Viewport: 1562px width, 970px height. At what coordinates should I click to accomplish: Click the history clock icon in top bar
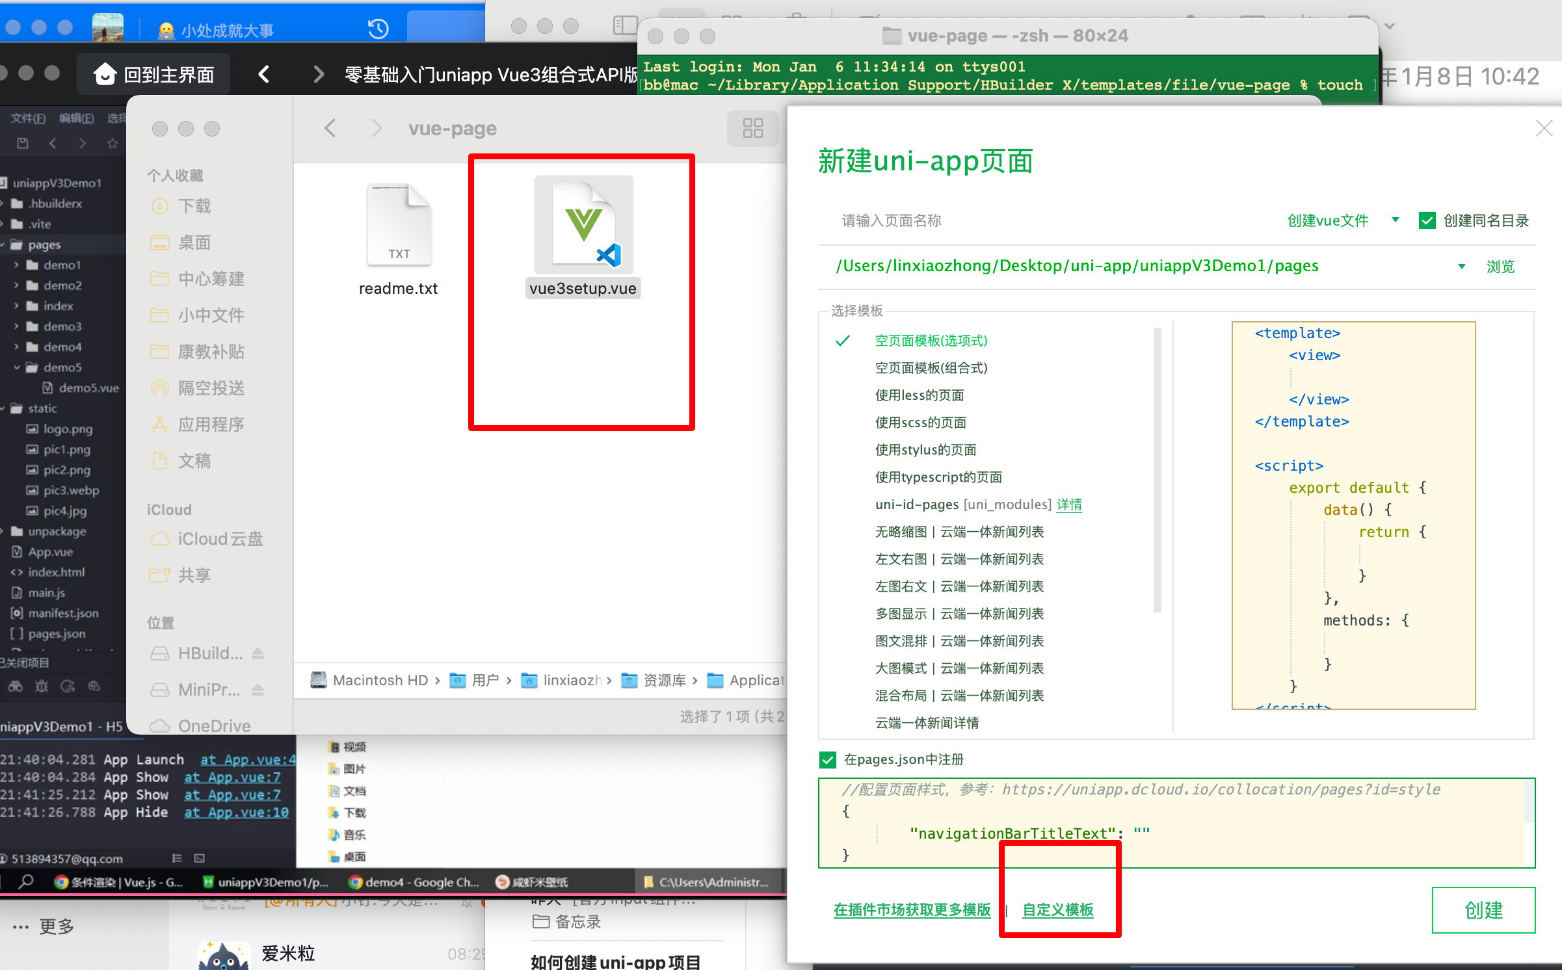tap(378, 29)
